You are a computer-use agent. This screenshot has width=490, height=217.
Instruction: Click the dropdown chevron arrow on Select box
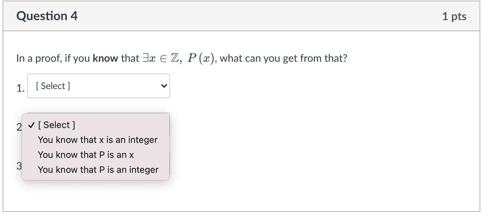(x=163, y=86)
